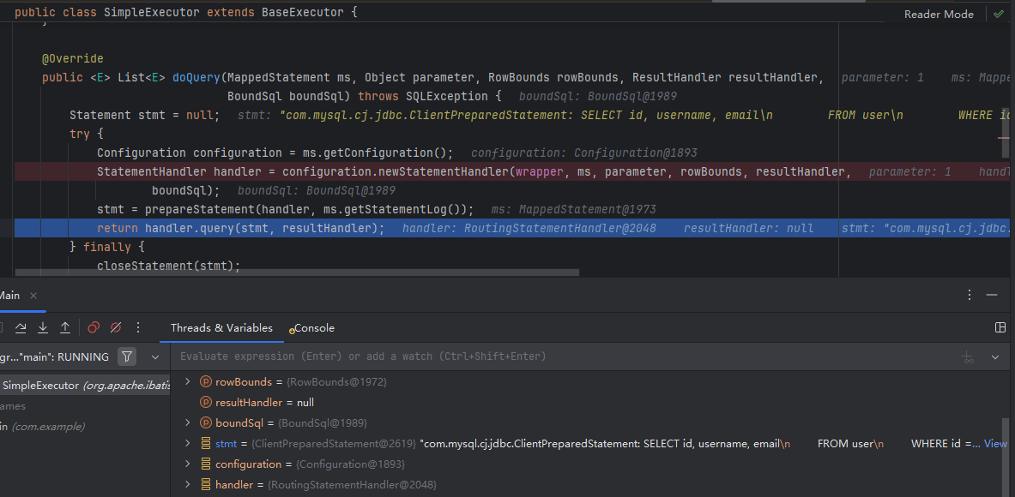Screen dimensions: 1015x497
Task: Focus the Evaluate expression input field
Action: pos(563,356)
